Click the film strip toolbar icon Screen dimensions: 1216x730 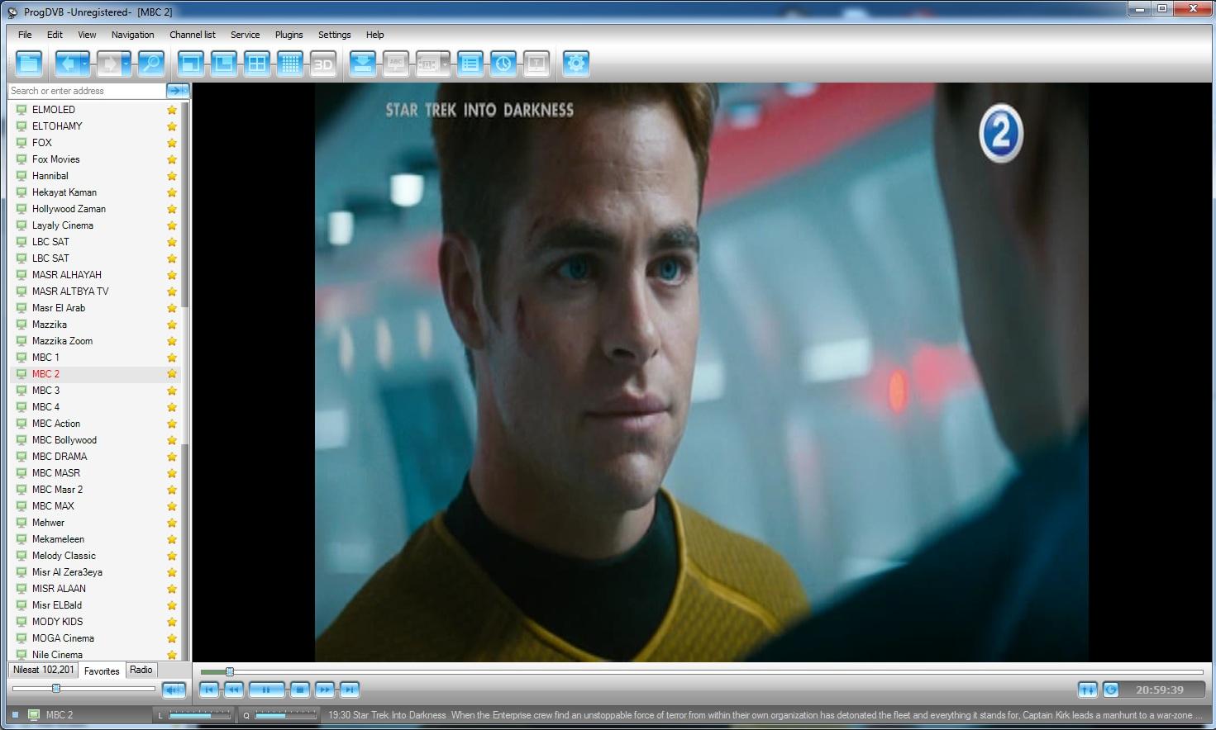pyautogui.click(x=427, y=64)
